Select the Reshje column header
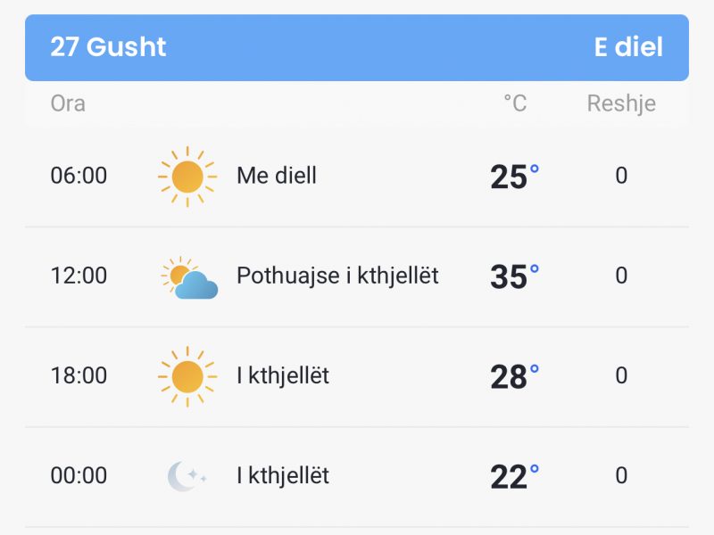714x535 pixels. (x=621, y=103)
